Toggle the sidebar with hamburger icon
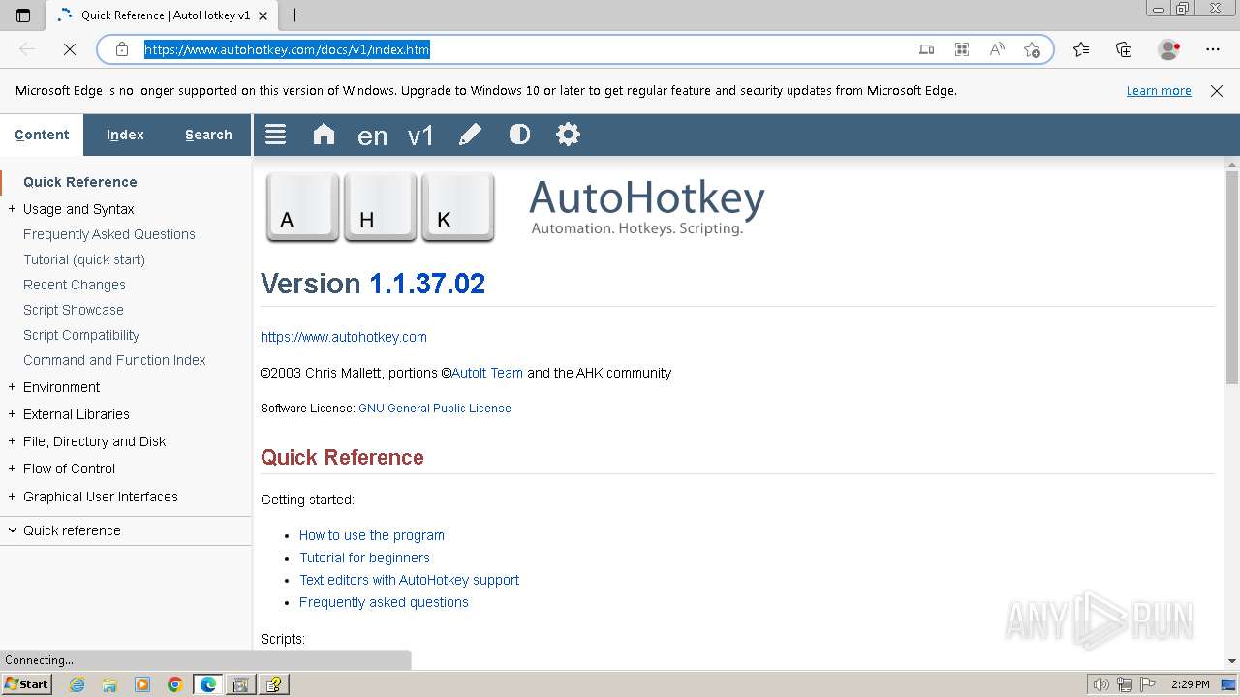Screen dimensions: 1240x697 point(275,135)
